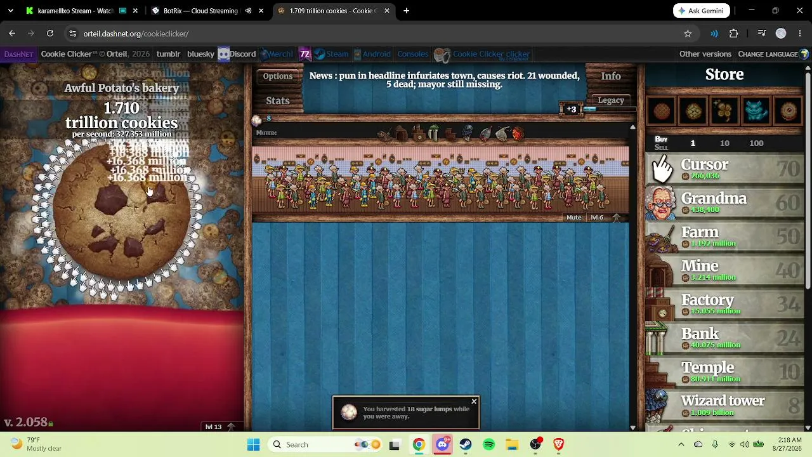Screen dimensions: 812x457
Task: Buy a Factory building
Action: tap(724, 303)
